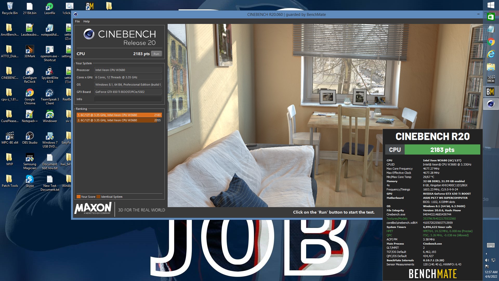499x281 pixels.
Task: Open the Patch Tools folder icon
Action: coord(10,181)
